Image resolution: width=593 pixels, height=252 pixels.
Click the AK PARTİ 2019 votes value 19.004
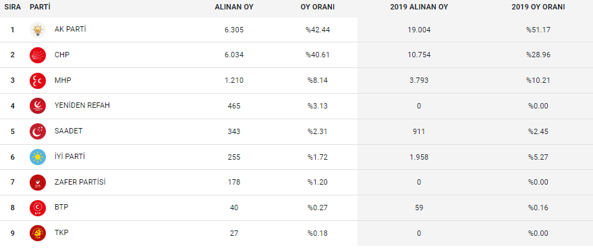(419, 30)
